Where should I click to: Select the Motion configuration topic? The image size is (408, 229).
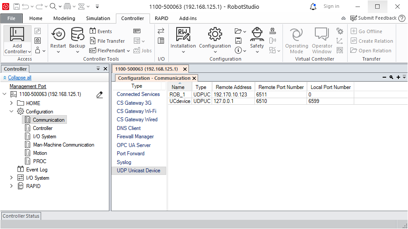(x=40, y=153)
